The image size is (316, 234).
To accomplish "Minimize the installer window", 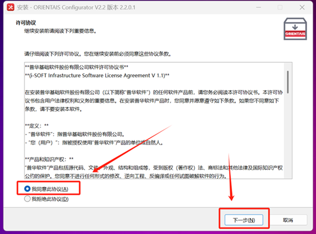I will 258,7.
